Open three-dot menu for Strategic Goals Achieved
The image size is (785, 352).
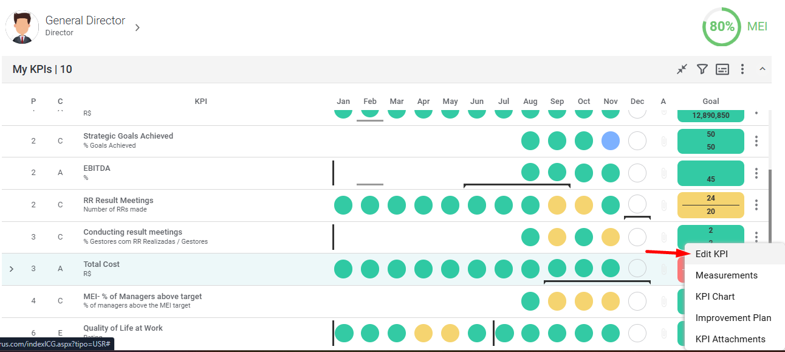(756, 141)
